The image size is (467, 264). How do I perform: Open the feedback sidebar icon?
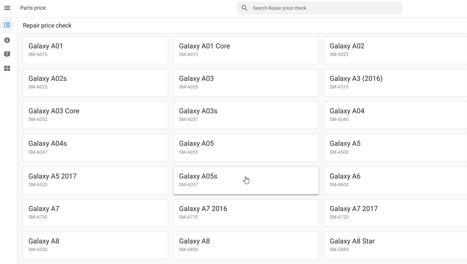[7, 54]
